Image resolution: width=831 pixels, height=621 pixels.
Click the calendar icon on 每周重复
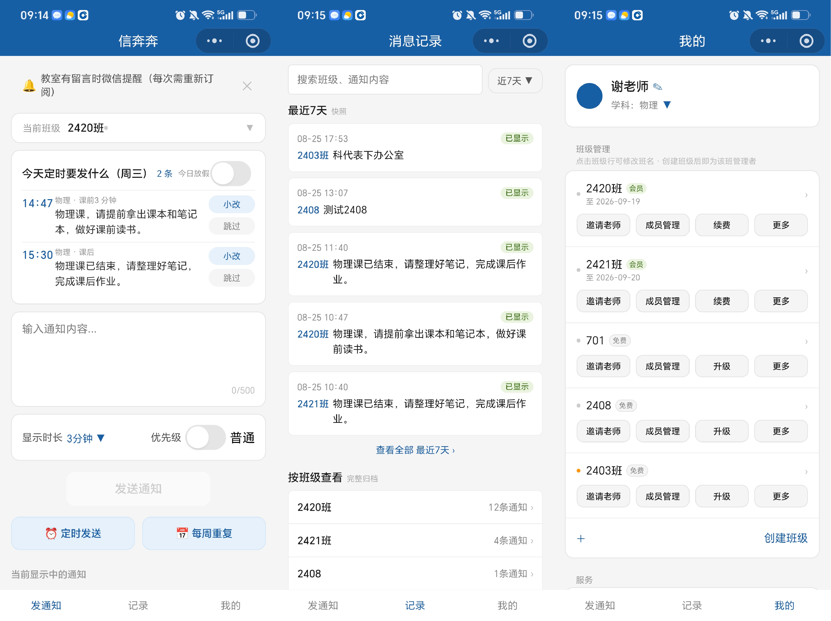pos(182,533)
